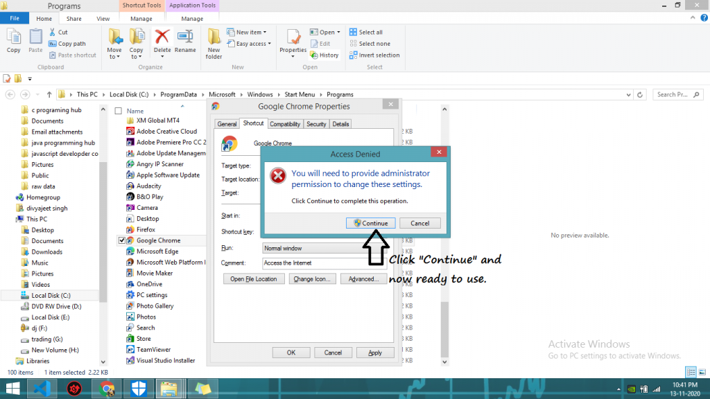Click the Copy icon in the ribbon
Viewport: 710px width, 399px height.
(x=14, y=37)
